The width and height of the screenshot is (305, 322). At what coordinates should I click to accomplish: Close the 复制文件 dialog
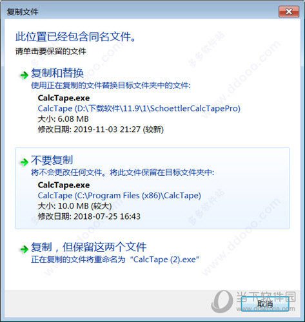coord(289,12)
